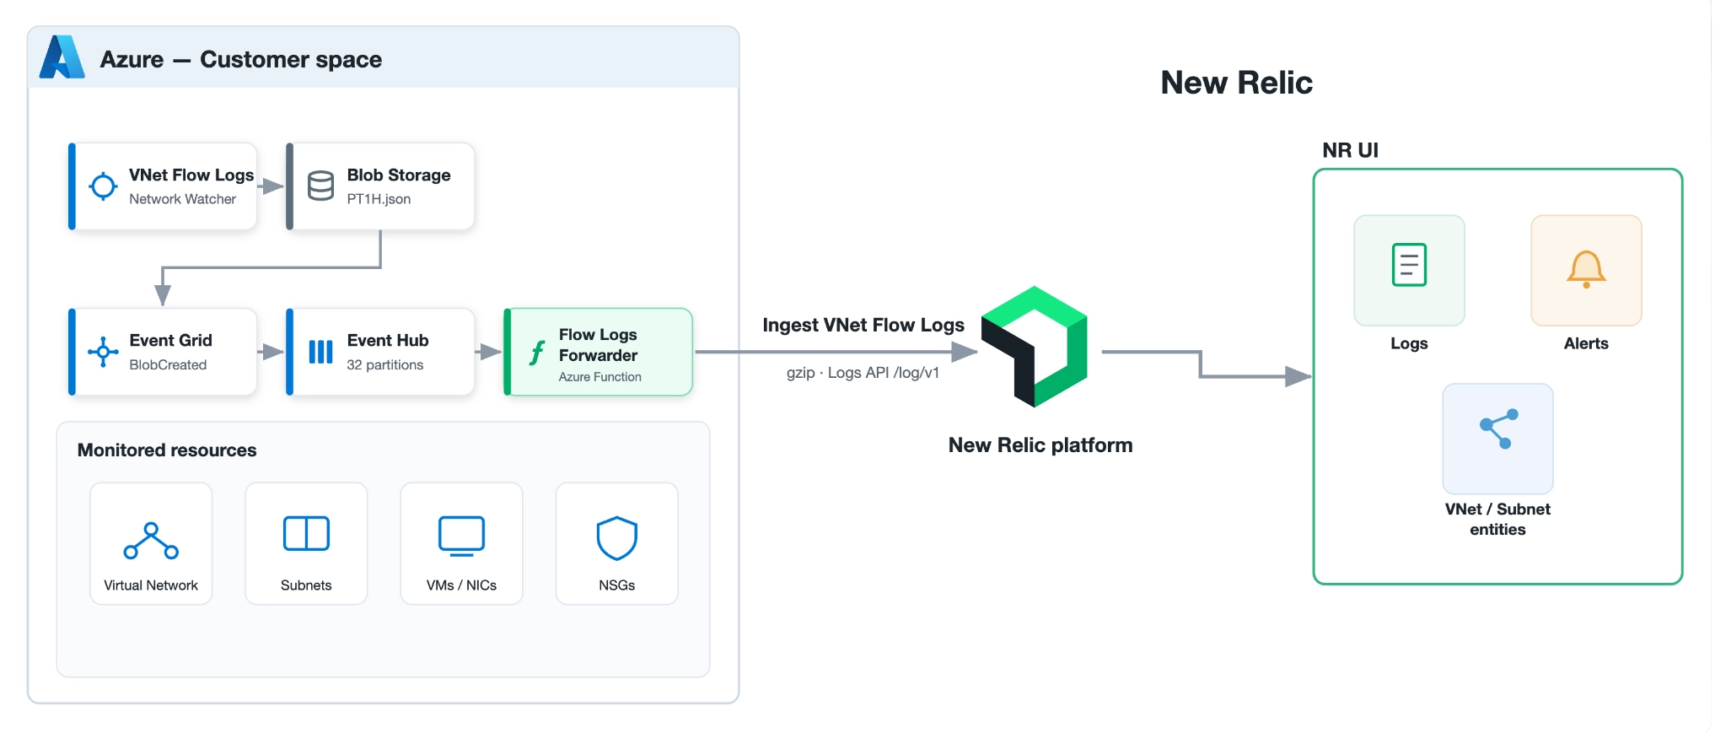Select the Flow Logs Forwarder title
The image size is (1715, 733).
(x=598, y=345)
